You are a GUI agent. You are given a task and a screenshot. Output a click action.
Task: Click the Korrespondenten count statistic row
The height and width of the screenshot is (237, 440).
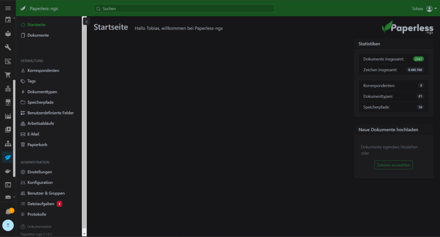[x=394, y=86]
